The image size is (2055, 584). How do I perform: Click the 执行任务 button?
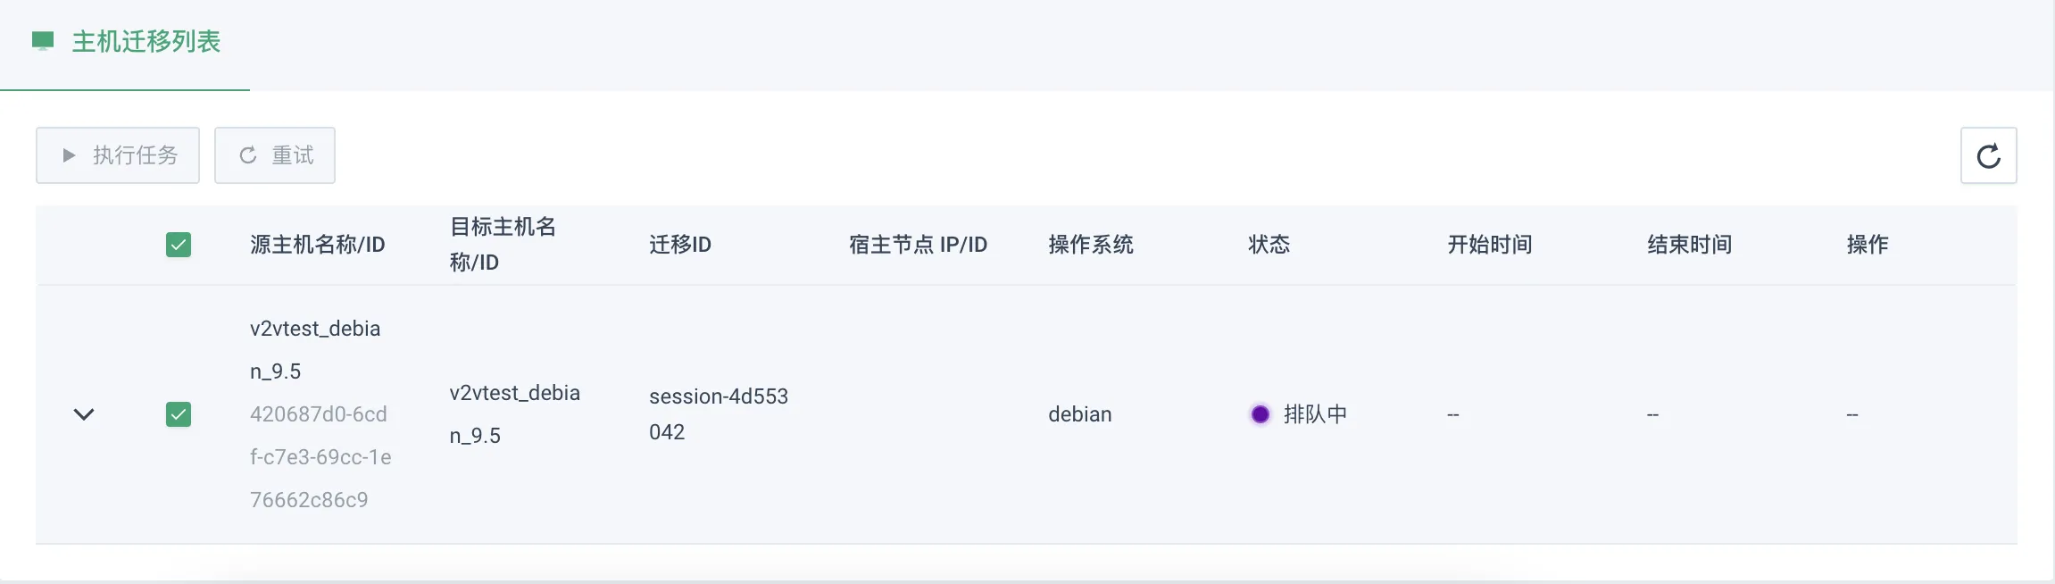(x=118, y=155)
